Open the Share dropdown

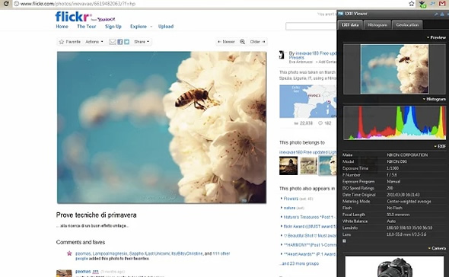142,42
